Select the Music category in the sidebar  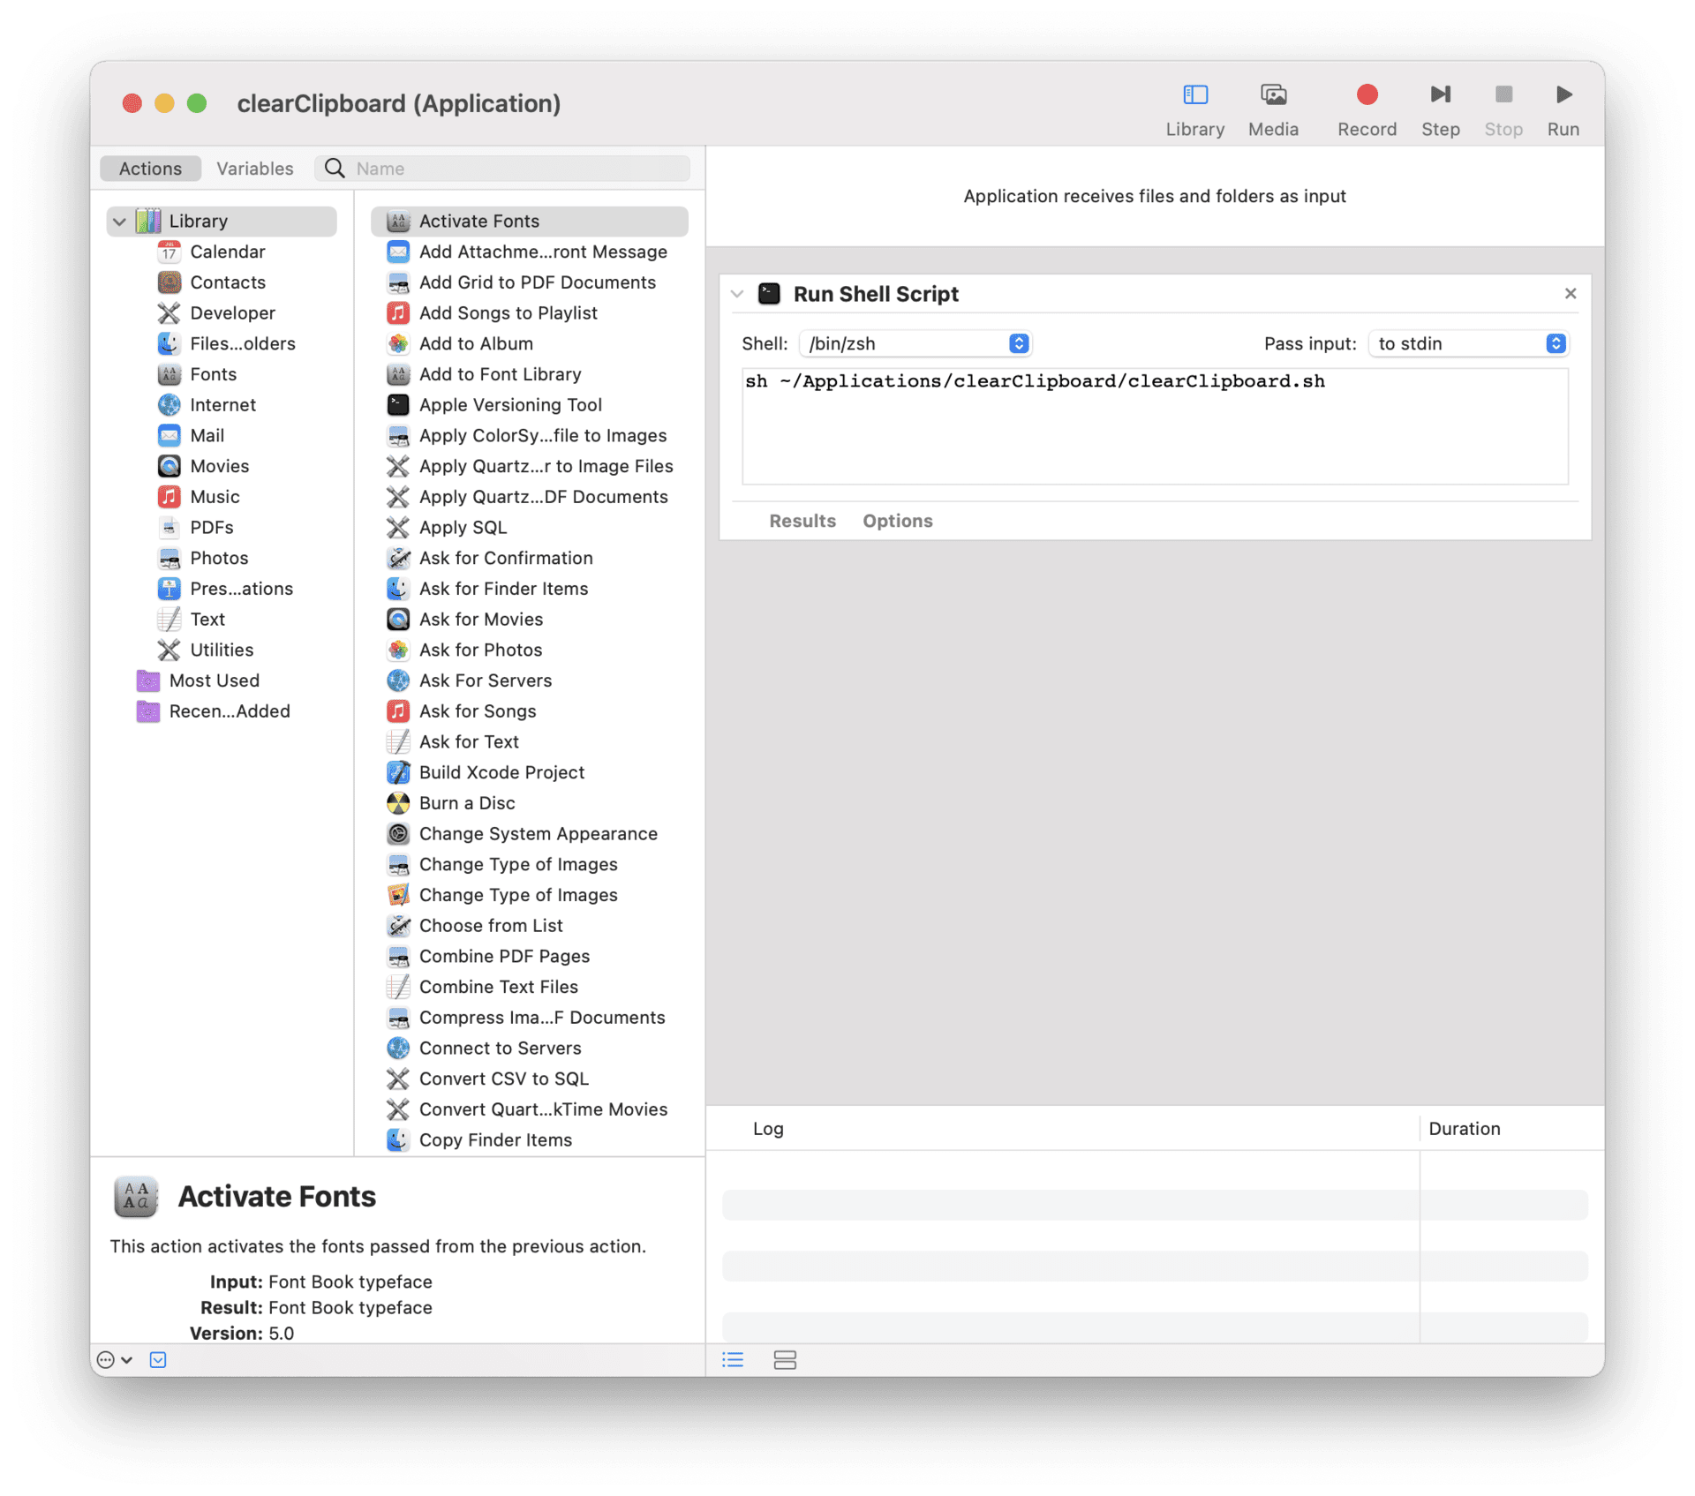click(x=215, y=496)
